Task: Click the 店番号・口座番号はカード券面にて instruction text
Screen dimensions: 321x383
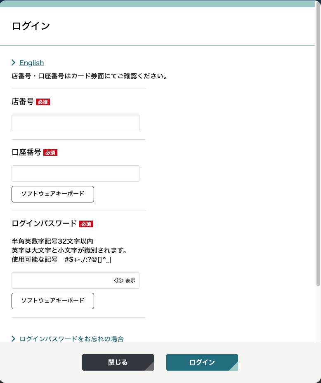Action: tap(90, 76)
